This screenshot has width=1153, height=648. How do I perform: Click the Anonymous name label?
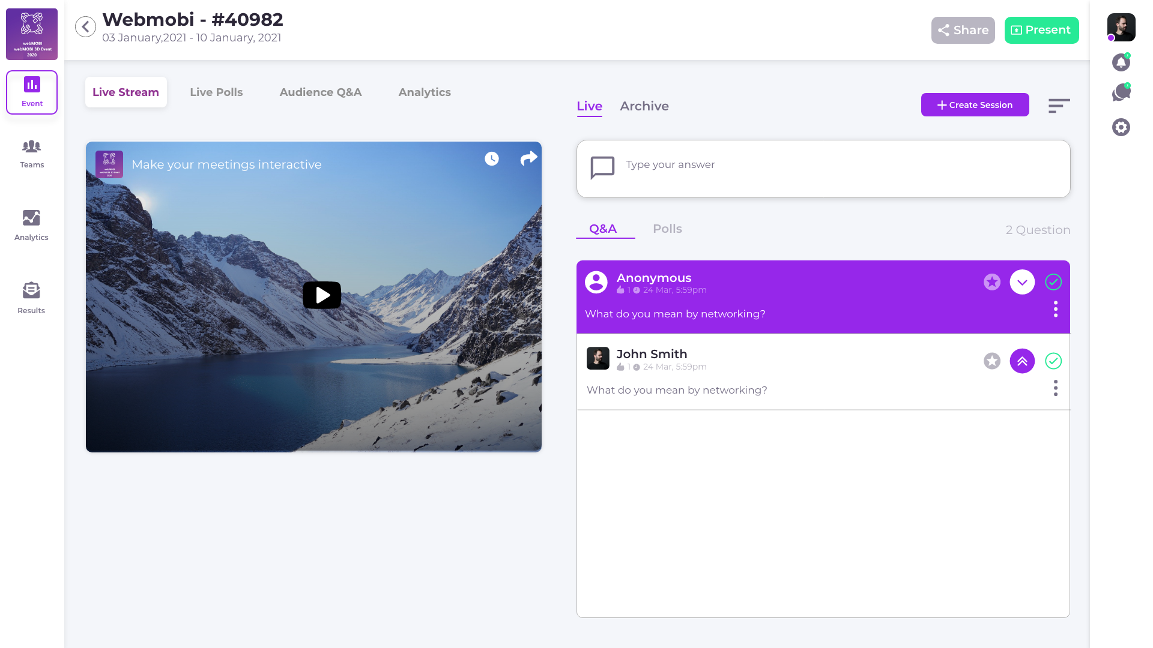(x=654, y=278)
